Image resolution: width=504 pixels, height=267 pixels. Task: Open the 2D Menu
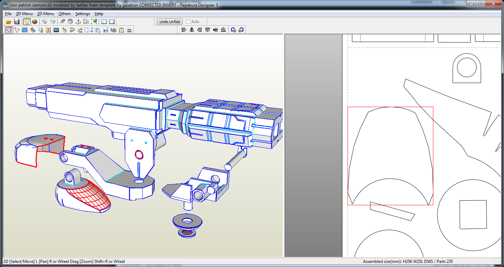[45, 14]
